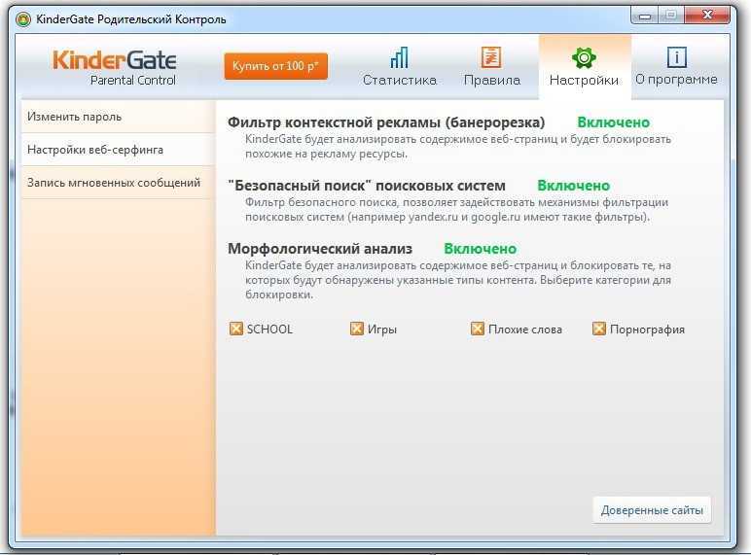Switch to the Правила tab label
Screen dimensions: 751x555
click(x=492, y=80)
